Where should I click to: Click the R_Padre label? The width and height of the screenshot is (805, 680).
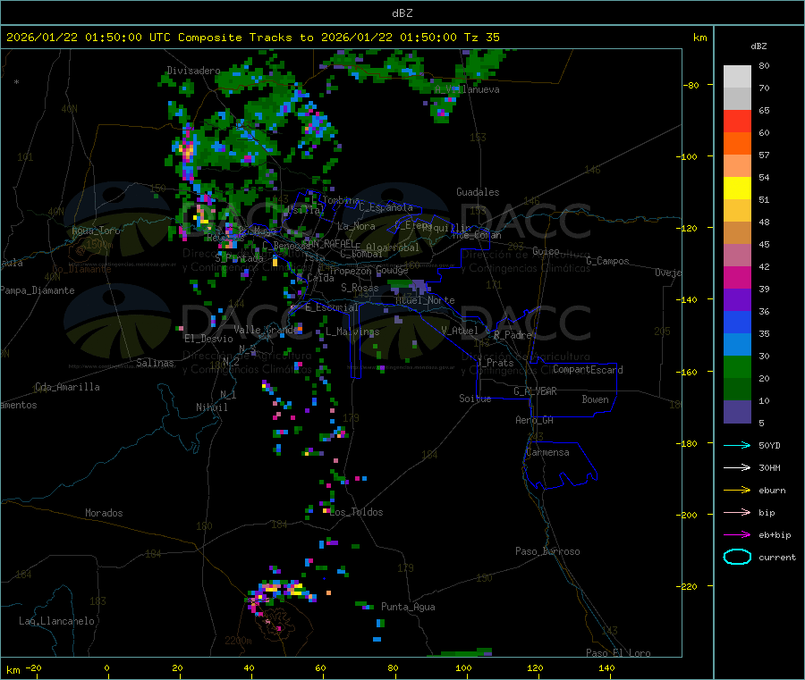513,335
